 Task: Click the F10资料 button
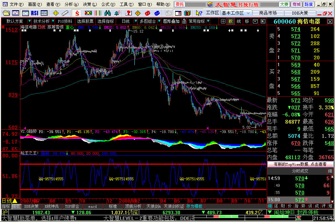tap(65, 21)
